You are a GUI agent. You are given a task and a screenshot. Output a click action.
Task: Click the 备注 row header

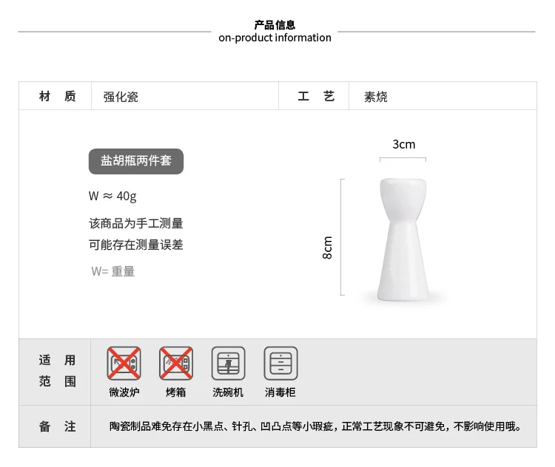coord(57,426)
